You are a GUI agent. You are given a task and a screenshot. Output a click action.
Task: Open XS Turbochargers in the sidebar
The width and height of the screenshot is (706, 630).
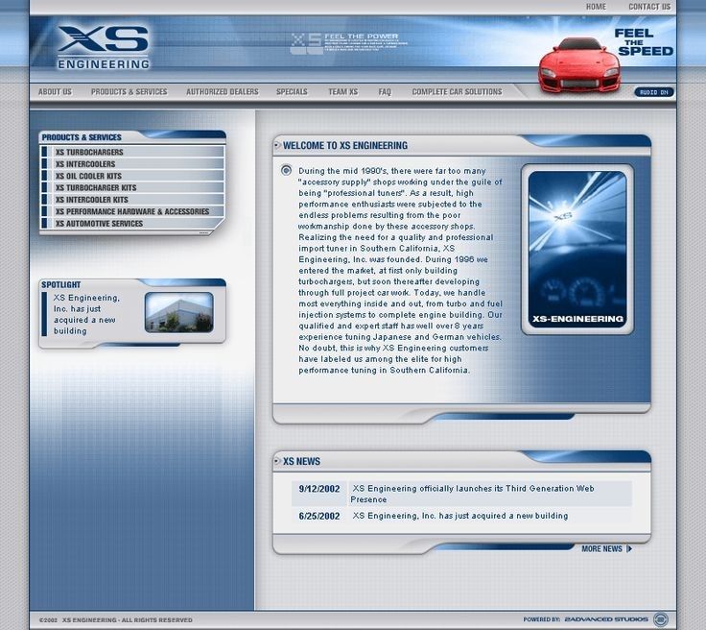(103, 152)
